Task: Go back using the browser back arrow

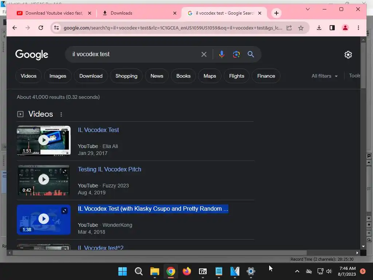Action: pos(15,28)
